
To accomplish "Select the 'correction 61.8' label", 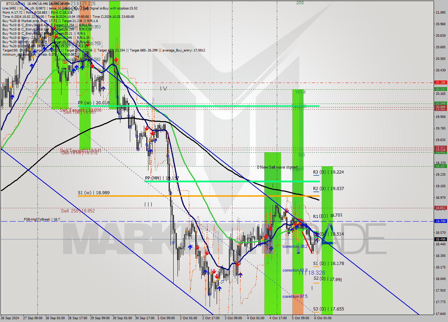I will pos(295,270).
